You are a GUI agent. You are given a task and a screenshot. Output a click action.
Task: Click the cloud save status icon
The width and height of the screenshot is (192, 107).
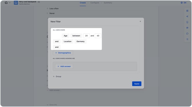click(39, 2)
